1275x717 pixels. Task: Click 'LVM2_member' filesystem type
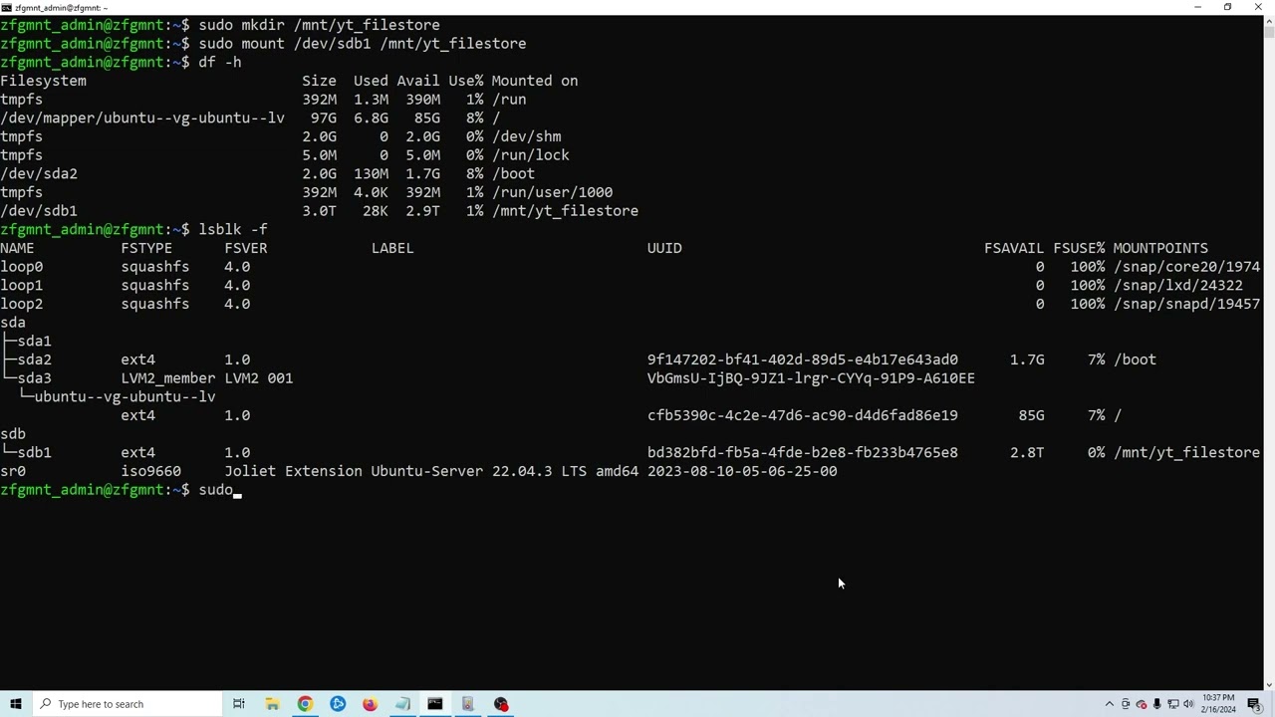(x=168, y=378)
